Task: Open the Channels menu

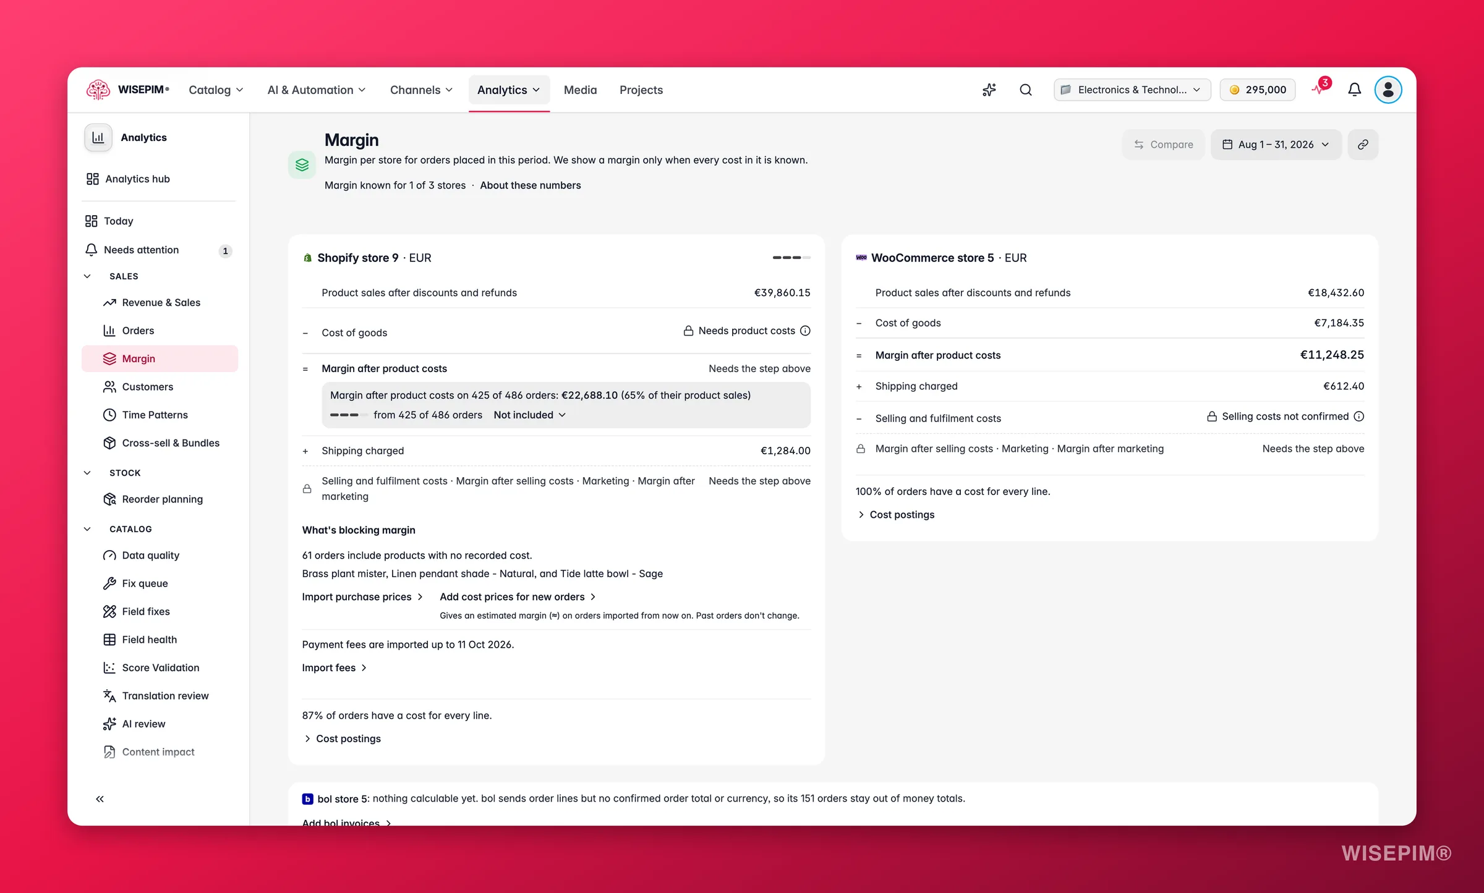Action: pyautogui.click(x=421, y=90)
